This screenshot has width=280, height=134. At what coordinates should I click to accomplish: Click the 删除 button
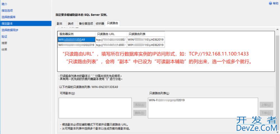coord(140,113)
